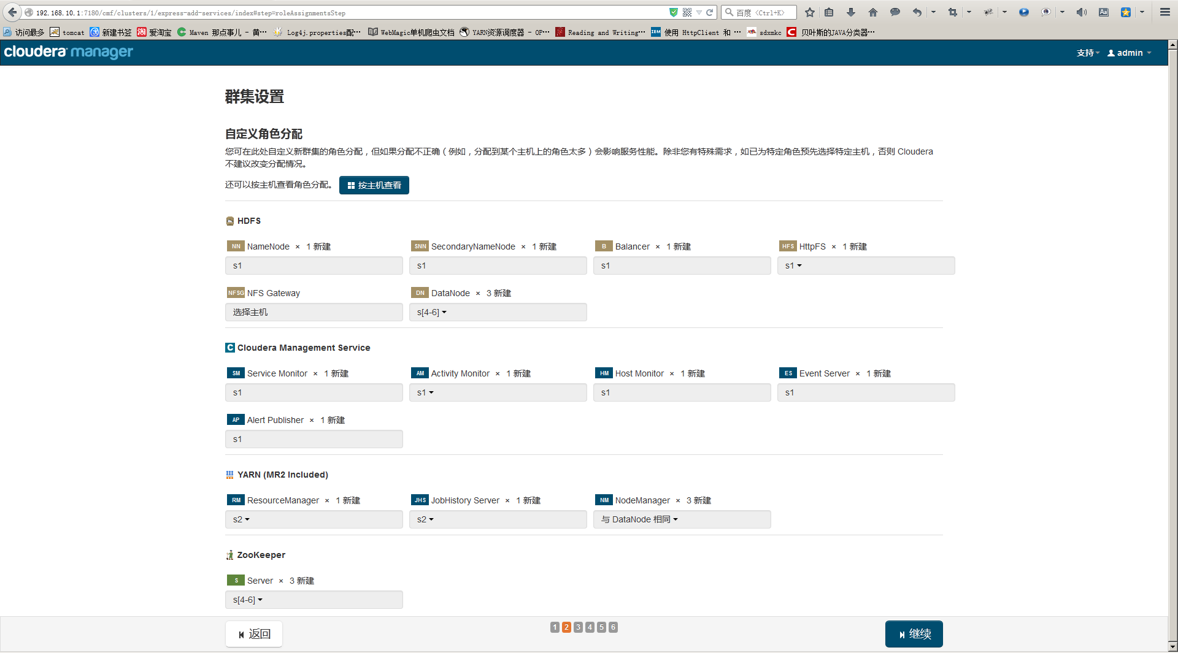Click the Host Monitor HM badge
Image resolution: width=1178 pixels, height=653 pixels.
(x=604, y=373)
